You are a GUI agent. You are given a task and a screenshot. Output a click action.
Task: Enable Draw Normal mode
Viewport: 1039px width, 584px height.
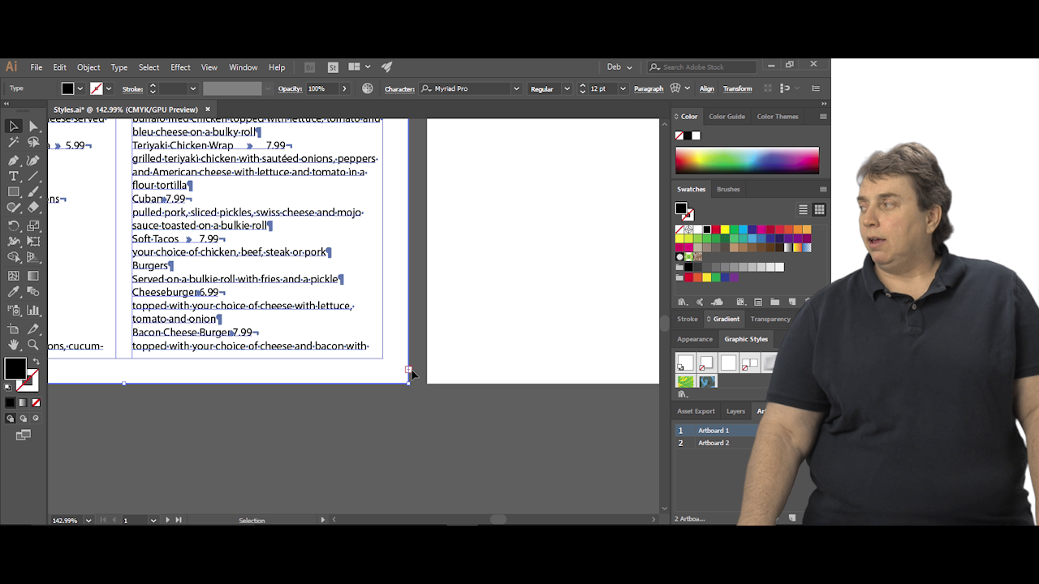tap(11, 419)
